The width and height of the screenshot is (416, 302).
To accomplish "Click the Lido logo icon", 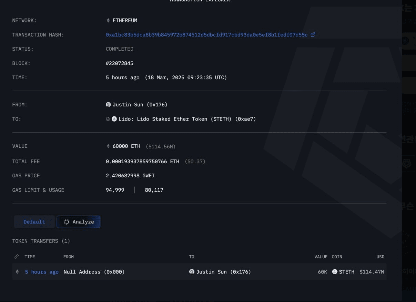I will point(114,119).
